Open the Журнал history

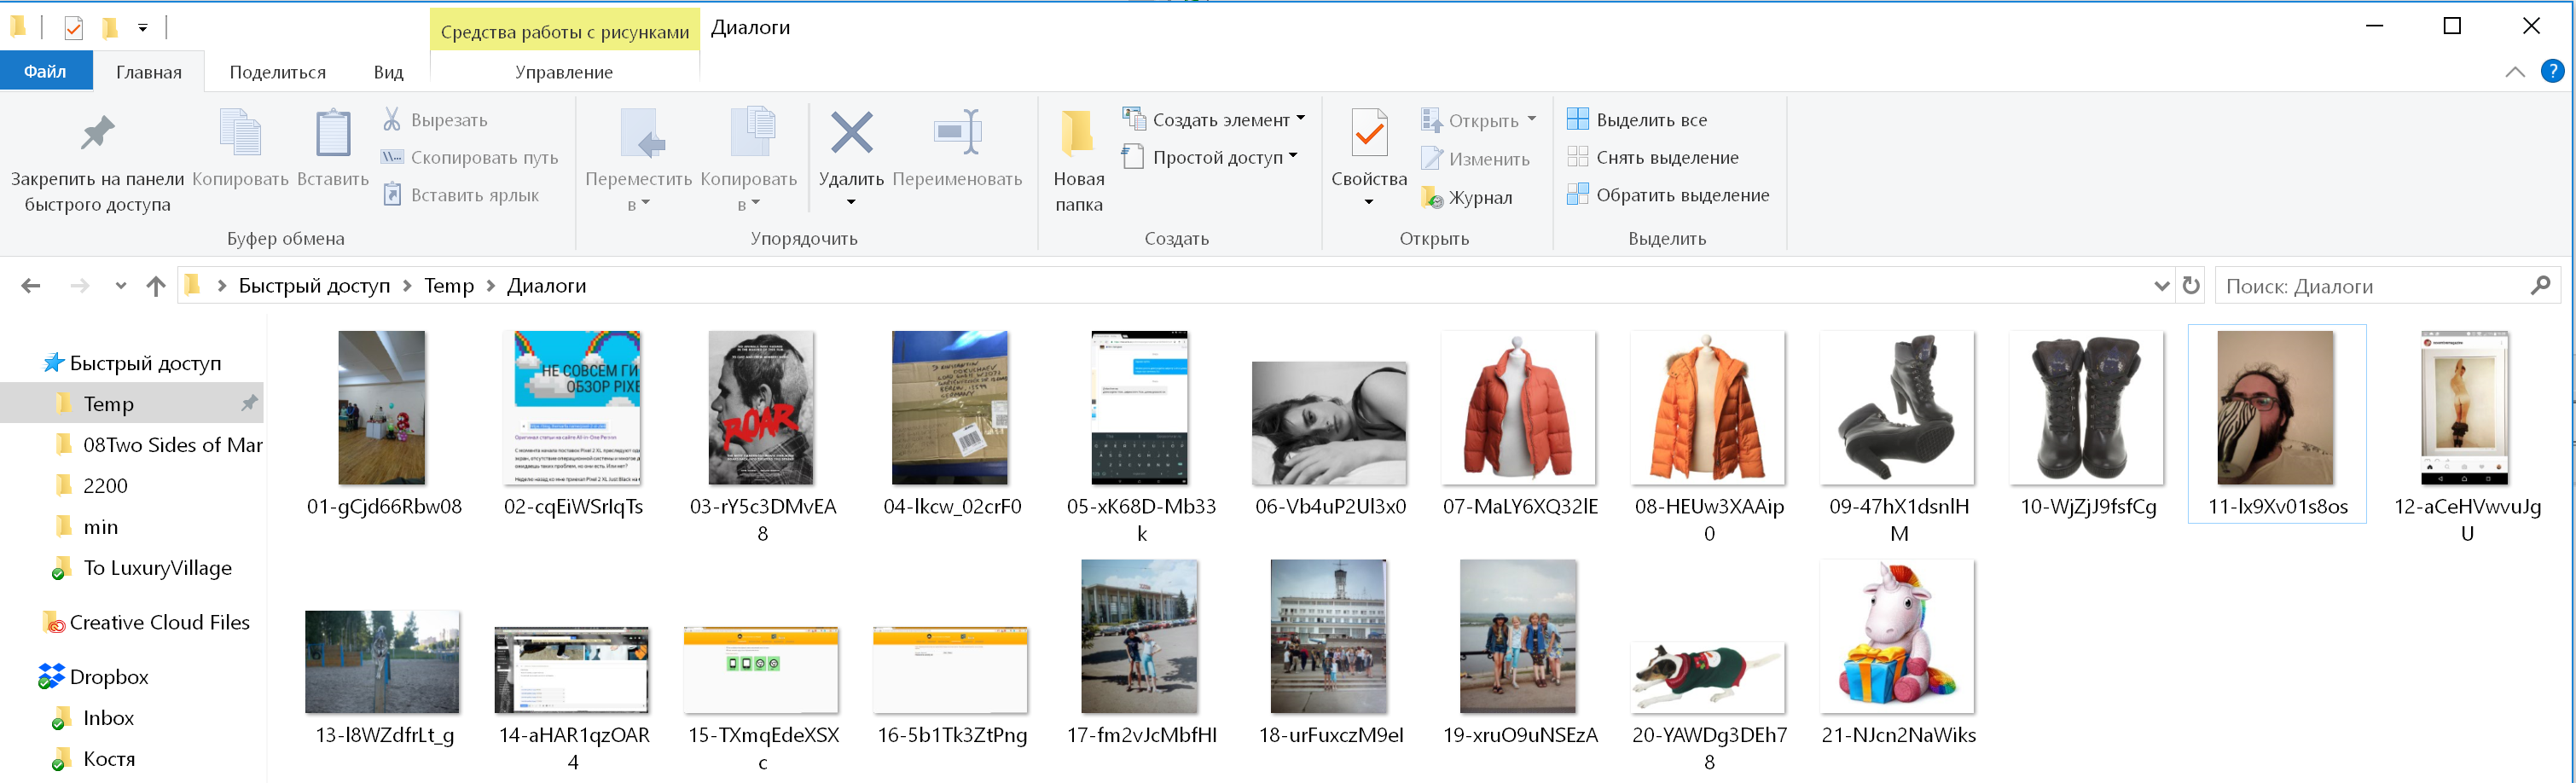(x=1467, y=198)
